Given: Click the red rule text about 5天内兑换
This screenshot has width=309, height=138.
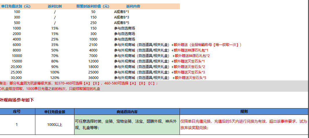Looking at the screenshot, I should 244,124.
